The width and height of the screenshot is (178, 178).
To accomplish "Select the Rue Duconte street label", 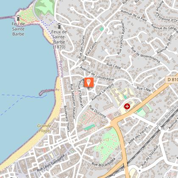I will [x=97, y=111].
